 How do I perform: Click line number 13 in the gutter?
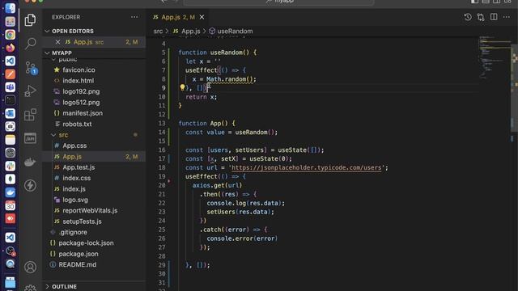(x=162, y=124)
